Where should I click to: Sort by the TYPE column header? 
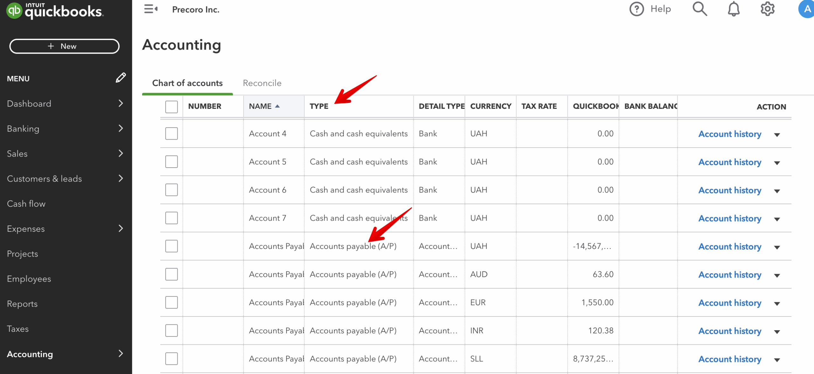tap(319, 106)
